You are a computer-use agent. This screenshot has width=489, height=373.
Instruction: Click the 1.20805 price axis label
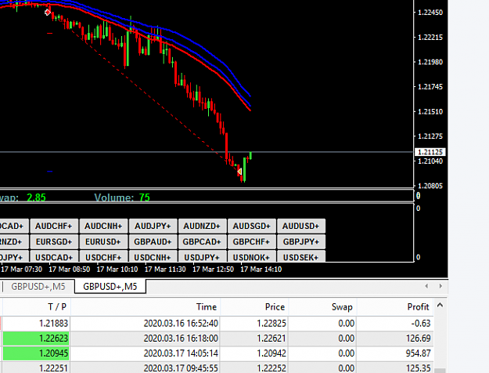430,186
